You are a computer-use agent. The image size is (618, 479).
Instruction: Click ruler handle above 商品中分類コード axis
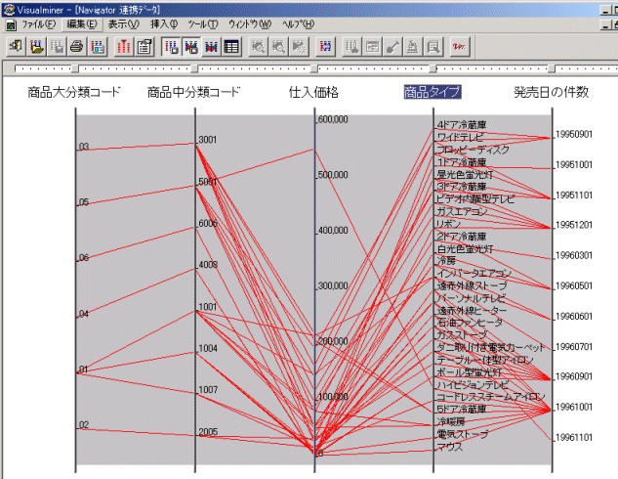coord(194,69)
